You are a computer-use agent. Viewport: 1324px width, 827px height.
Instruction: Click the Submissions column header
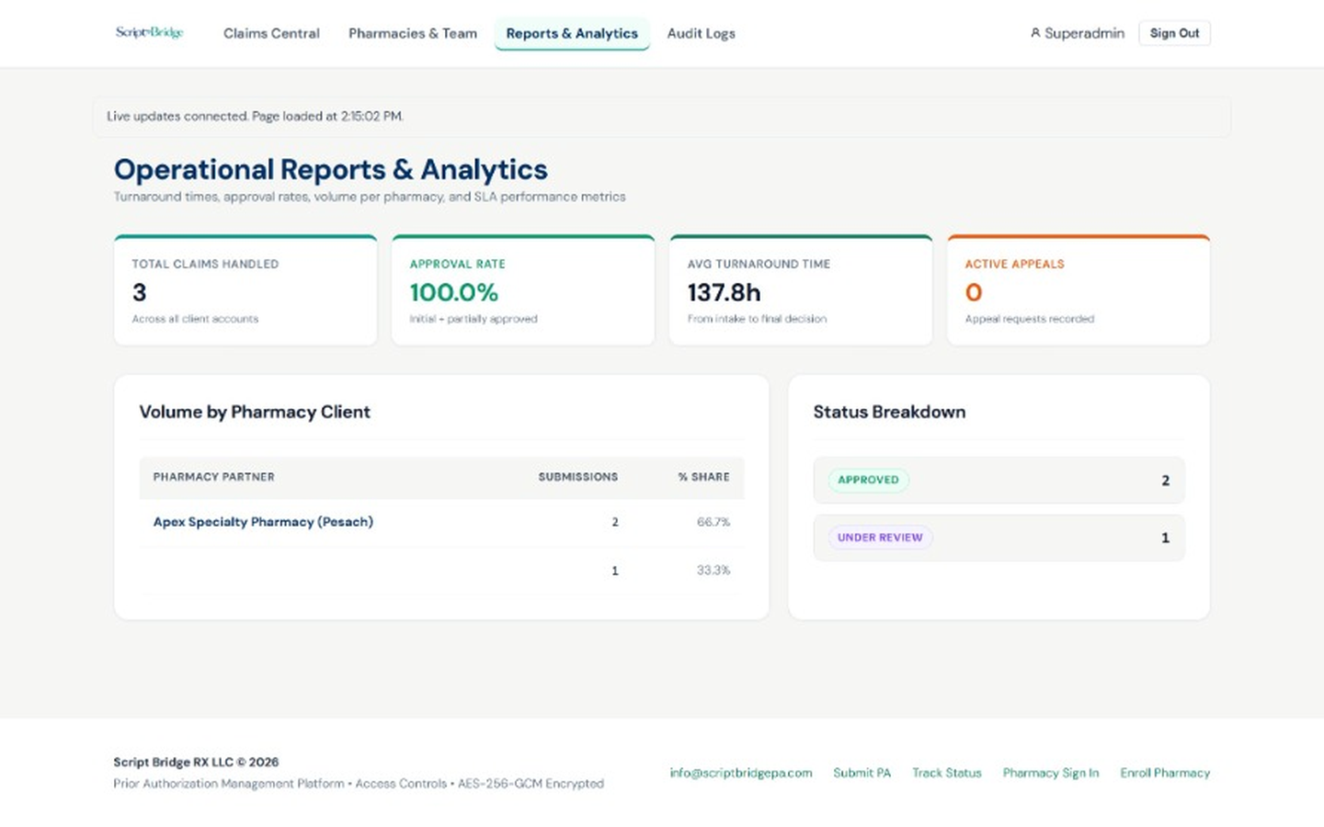(578, 477)
